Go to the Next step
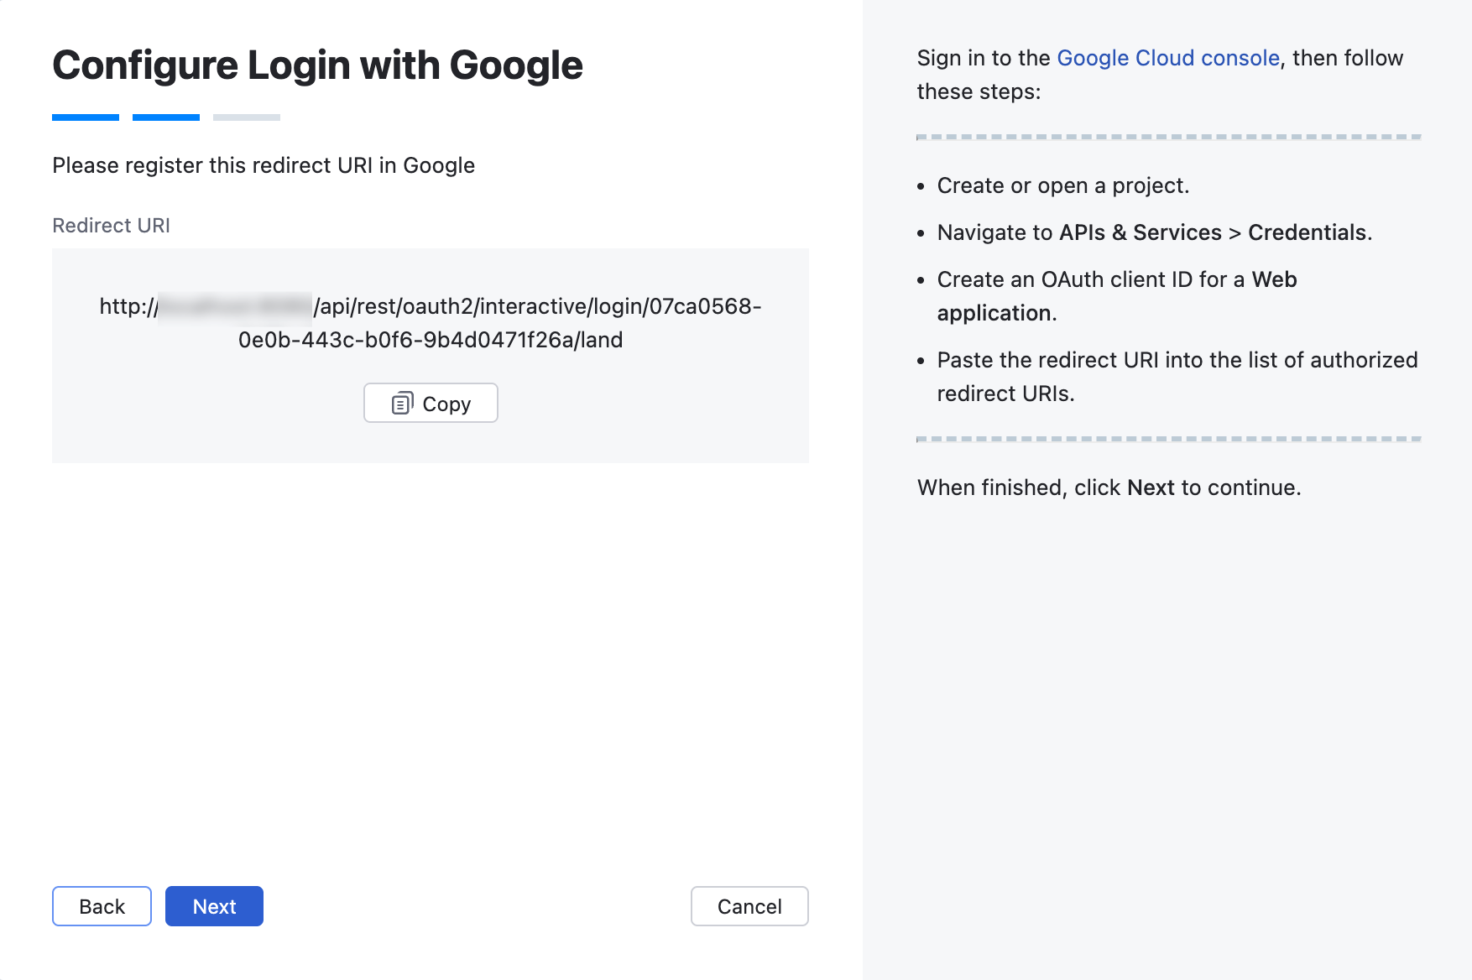This screenshot has height=980, width=1472. pyautogui.click(x=214, y=906)
